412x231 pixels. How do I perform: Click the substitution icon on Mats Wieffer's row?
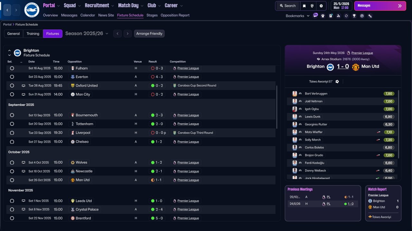(379, 132)
